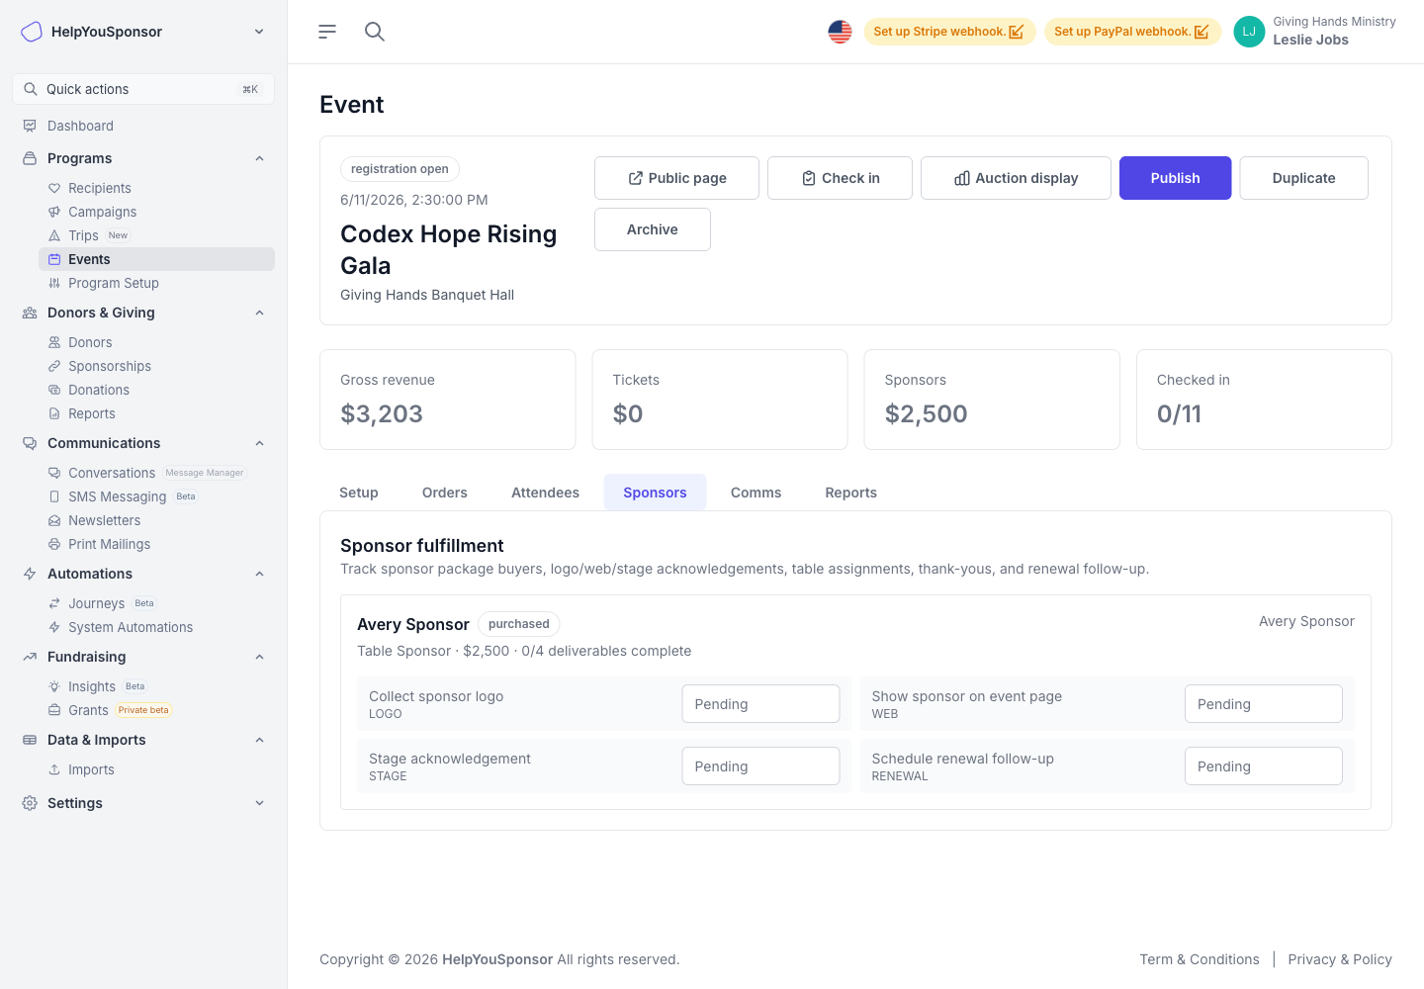Open the Public page button
Image resolution: width=1424 pixels, height=989 pixels.
676,178
